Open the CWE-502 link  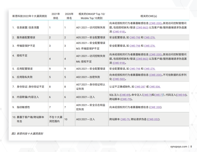(x=119, y=79)
